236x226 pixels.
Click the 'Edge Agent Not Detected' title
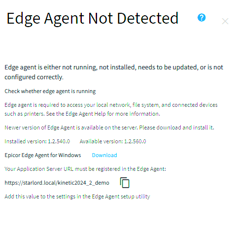[x=93, y=19]
